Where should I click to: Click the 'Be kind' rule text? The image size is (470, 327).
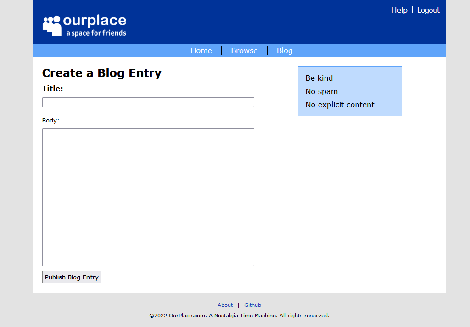tap(319, 78)
